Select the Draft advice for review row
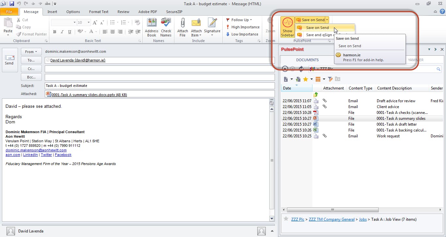The width and height of the screenshot is (446, 237). 362,101
